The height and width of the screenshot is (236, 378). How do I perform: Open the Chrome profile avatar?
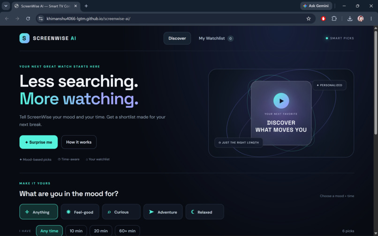click(361, 19)
